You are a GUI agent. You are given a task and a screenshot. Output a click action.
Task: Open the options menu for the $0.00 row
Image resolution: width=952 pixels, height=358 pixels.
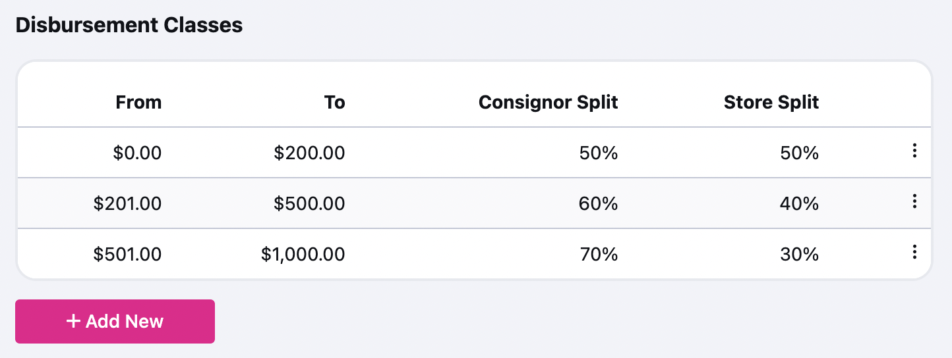[914, 151]
